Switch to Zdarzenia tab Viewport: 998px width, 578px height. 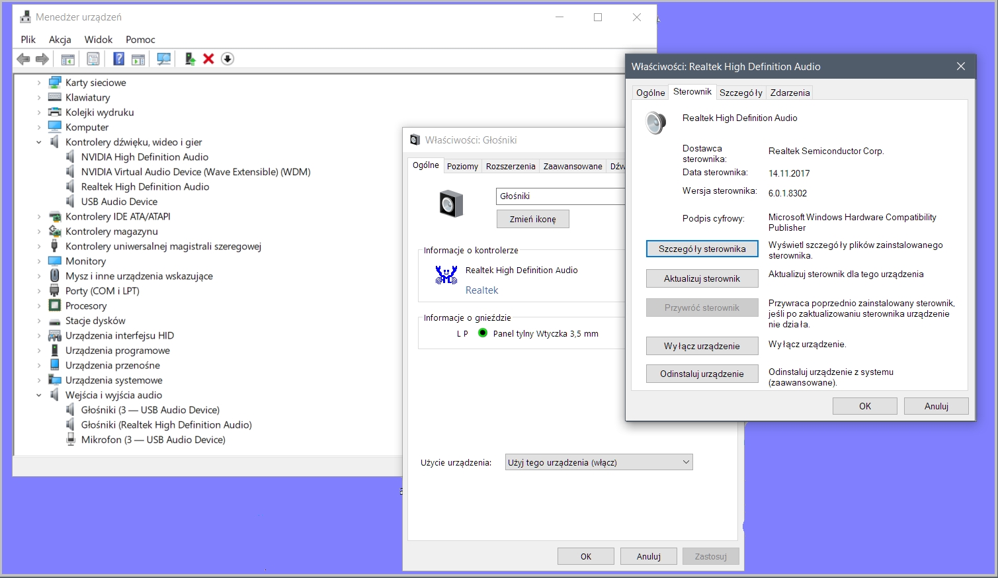(x=790, y=93)
